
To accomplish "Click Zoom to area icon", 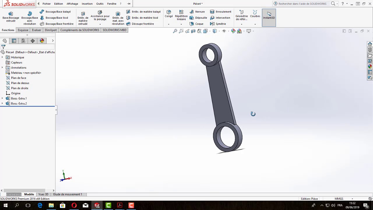I will click(x=181, y=31).
